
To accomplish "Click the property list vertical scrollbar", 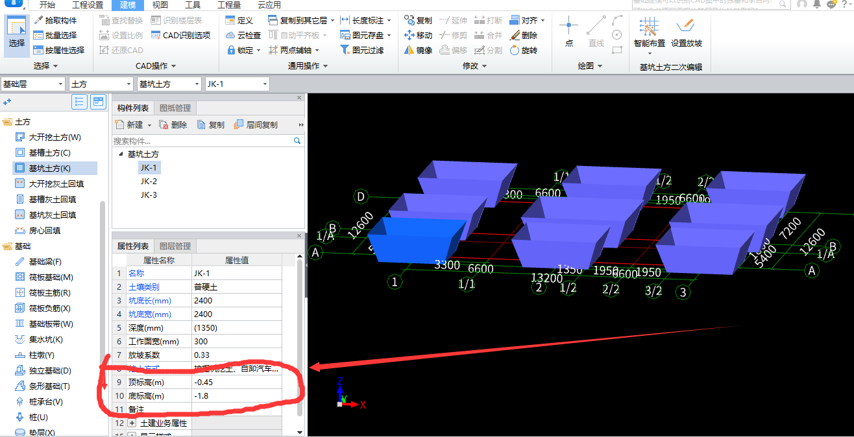I will click(x=300, y=337).
